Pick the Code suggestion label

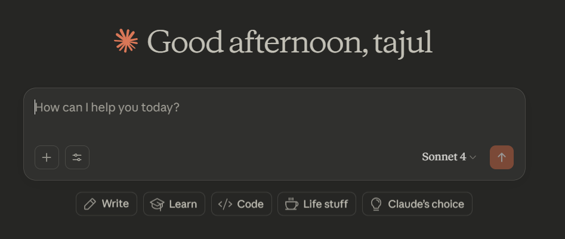pos(250,204)
